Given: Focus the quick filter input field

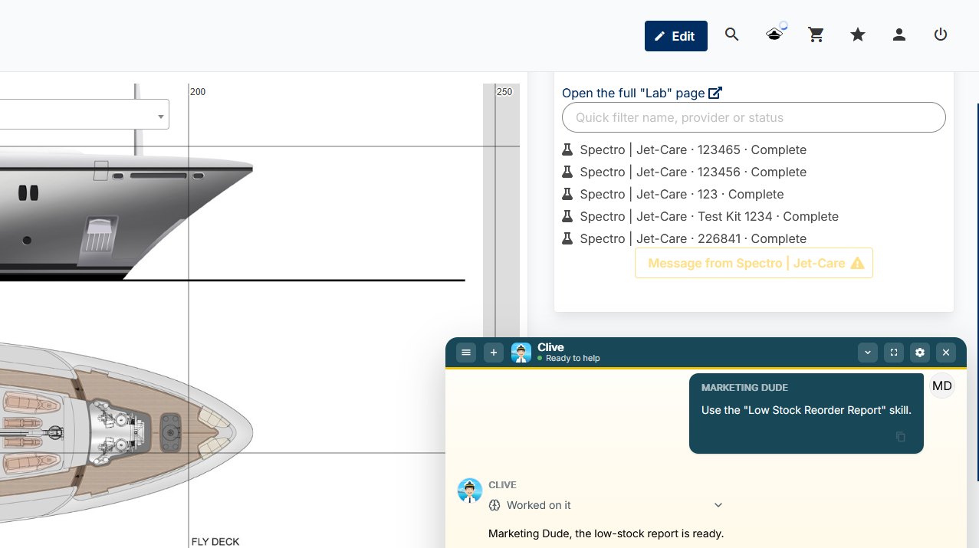Looking at the screenshot, I should pos(754,117).
